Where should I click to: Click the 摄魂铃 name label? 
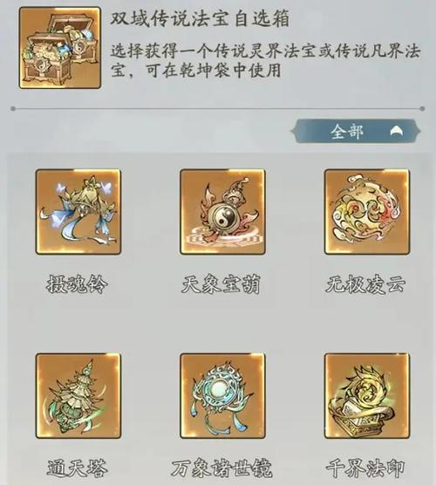[x=77, y=284]
